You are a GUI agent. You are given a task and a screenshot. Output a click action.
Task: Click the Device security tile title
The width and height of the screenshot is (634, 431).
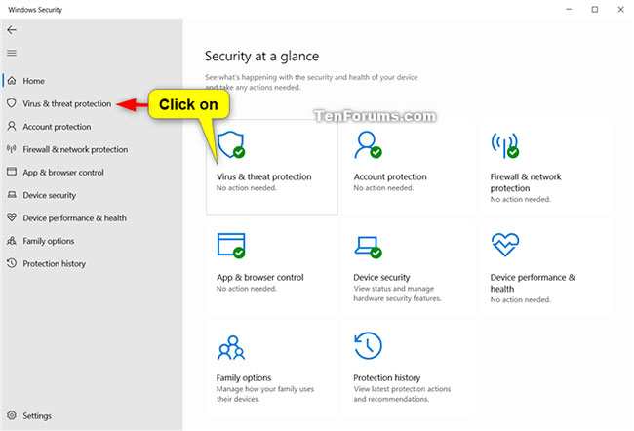(381, 277)
